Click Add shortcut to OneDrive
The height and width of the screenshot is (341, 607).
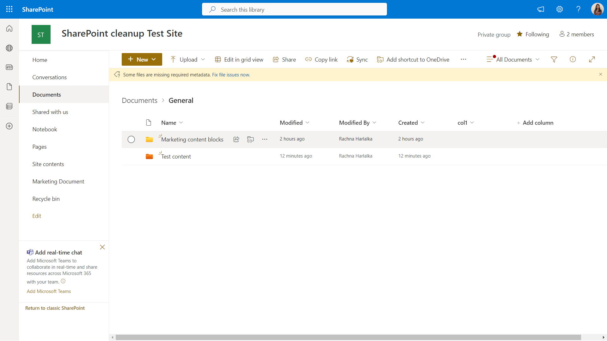click(x=413, y=59)
